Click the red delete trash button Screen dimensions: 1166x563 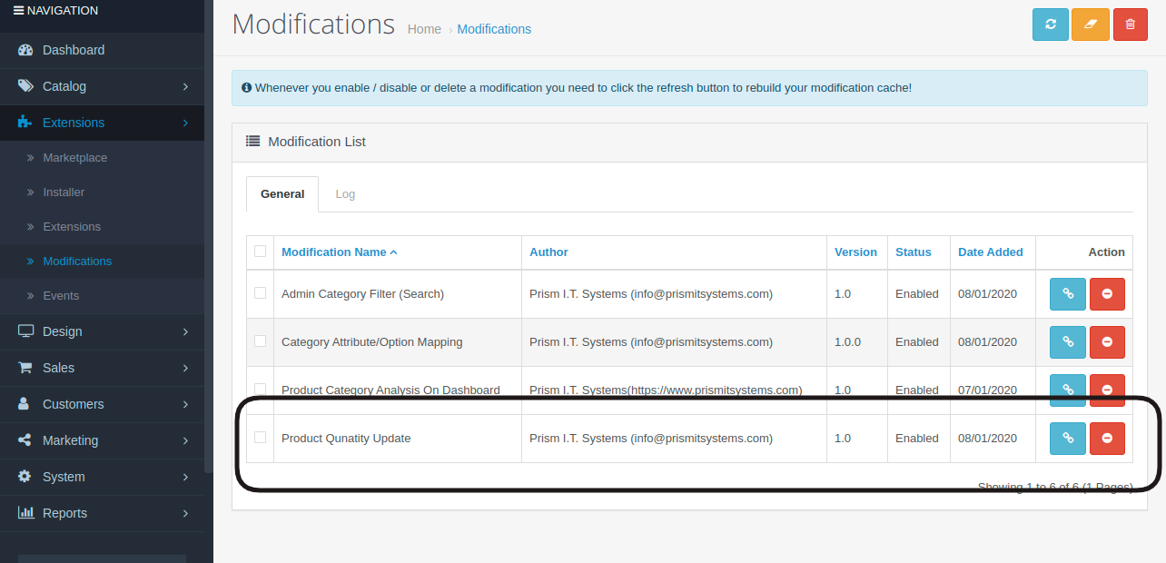pyautogui.click(x=1130, y=25)
